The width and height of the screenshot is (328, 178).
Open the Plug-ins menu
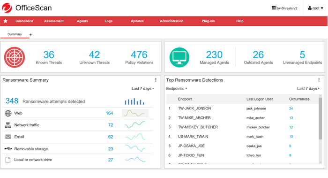[x=208, y=21]
